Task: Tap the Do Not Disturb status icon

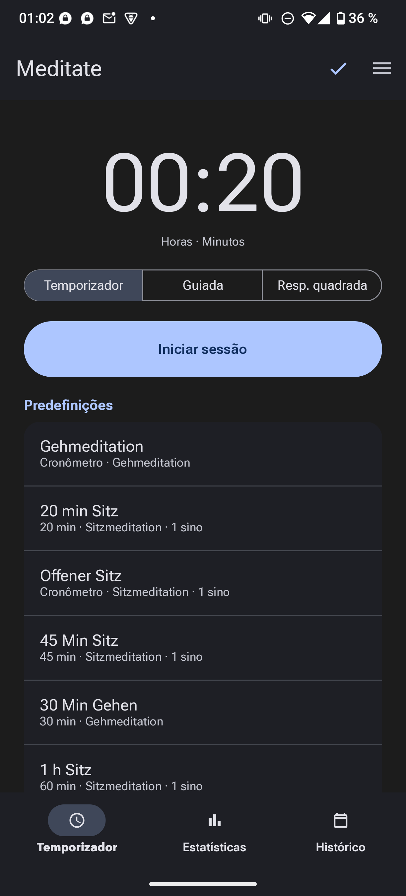Action: click(288, 19)
